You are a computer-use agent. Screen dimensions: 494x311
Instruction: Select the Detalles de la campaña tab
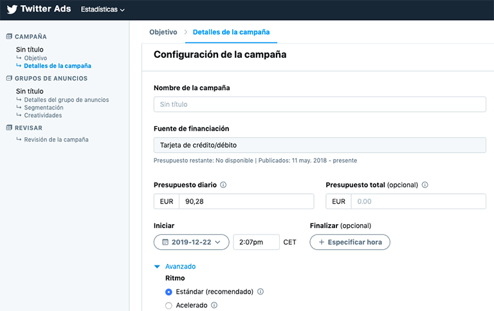point(231,32)
